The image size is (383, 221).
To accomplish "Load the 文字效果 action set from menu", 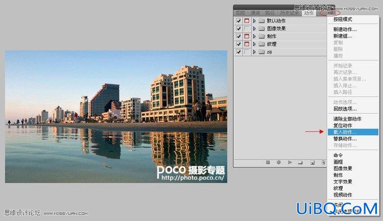I will [x=343, y=181].
